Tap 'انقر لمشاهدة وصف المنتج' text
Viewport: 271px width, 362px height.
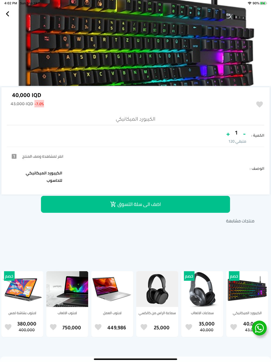[43, 157]
